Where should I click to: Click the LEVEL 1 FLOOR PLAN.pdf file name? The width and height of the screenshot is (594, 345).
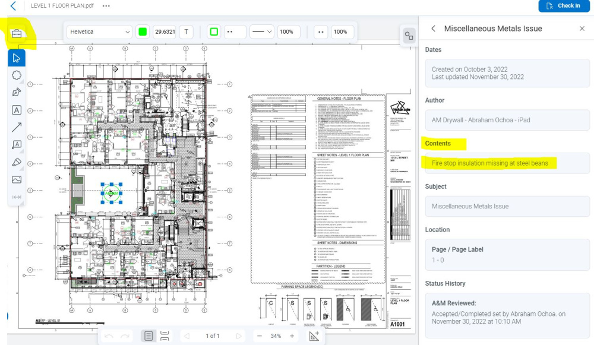coord(62,6)
